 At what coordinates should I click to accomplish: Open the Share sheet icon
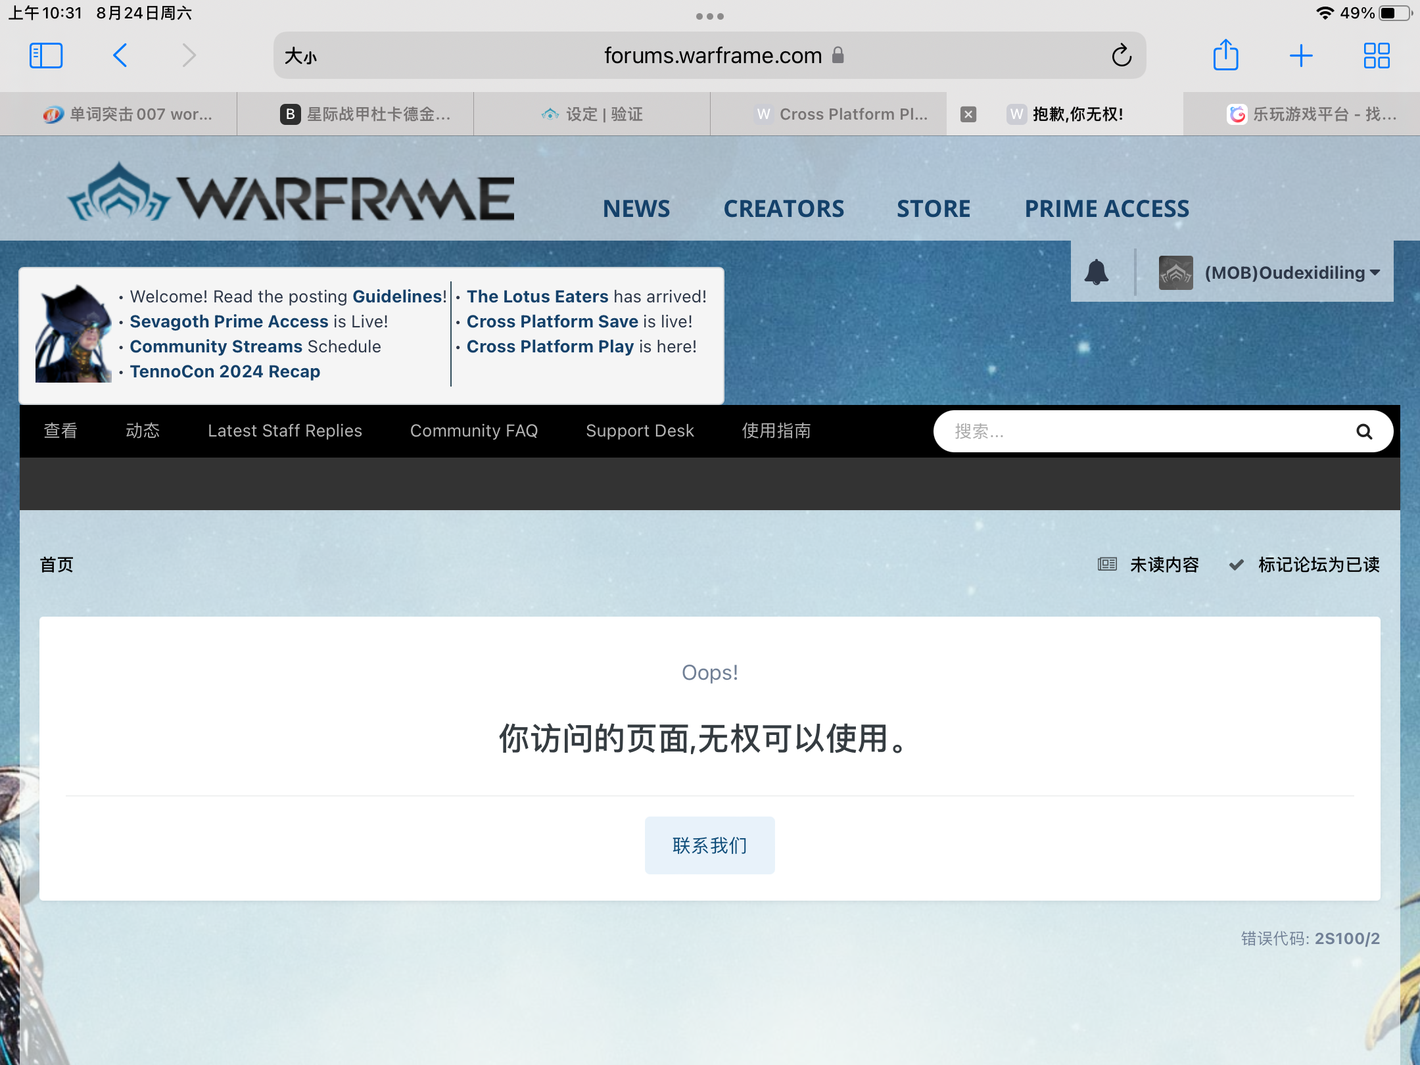(x=1225, y=55)
